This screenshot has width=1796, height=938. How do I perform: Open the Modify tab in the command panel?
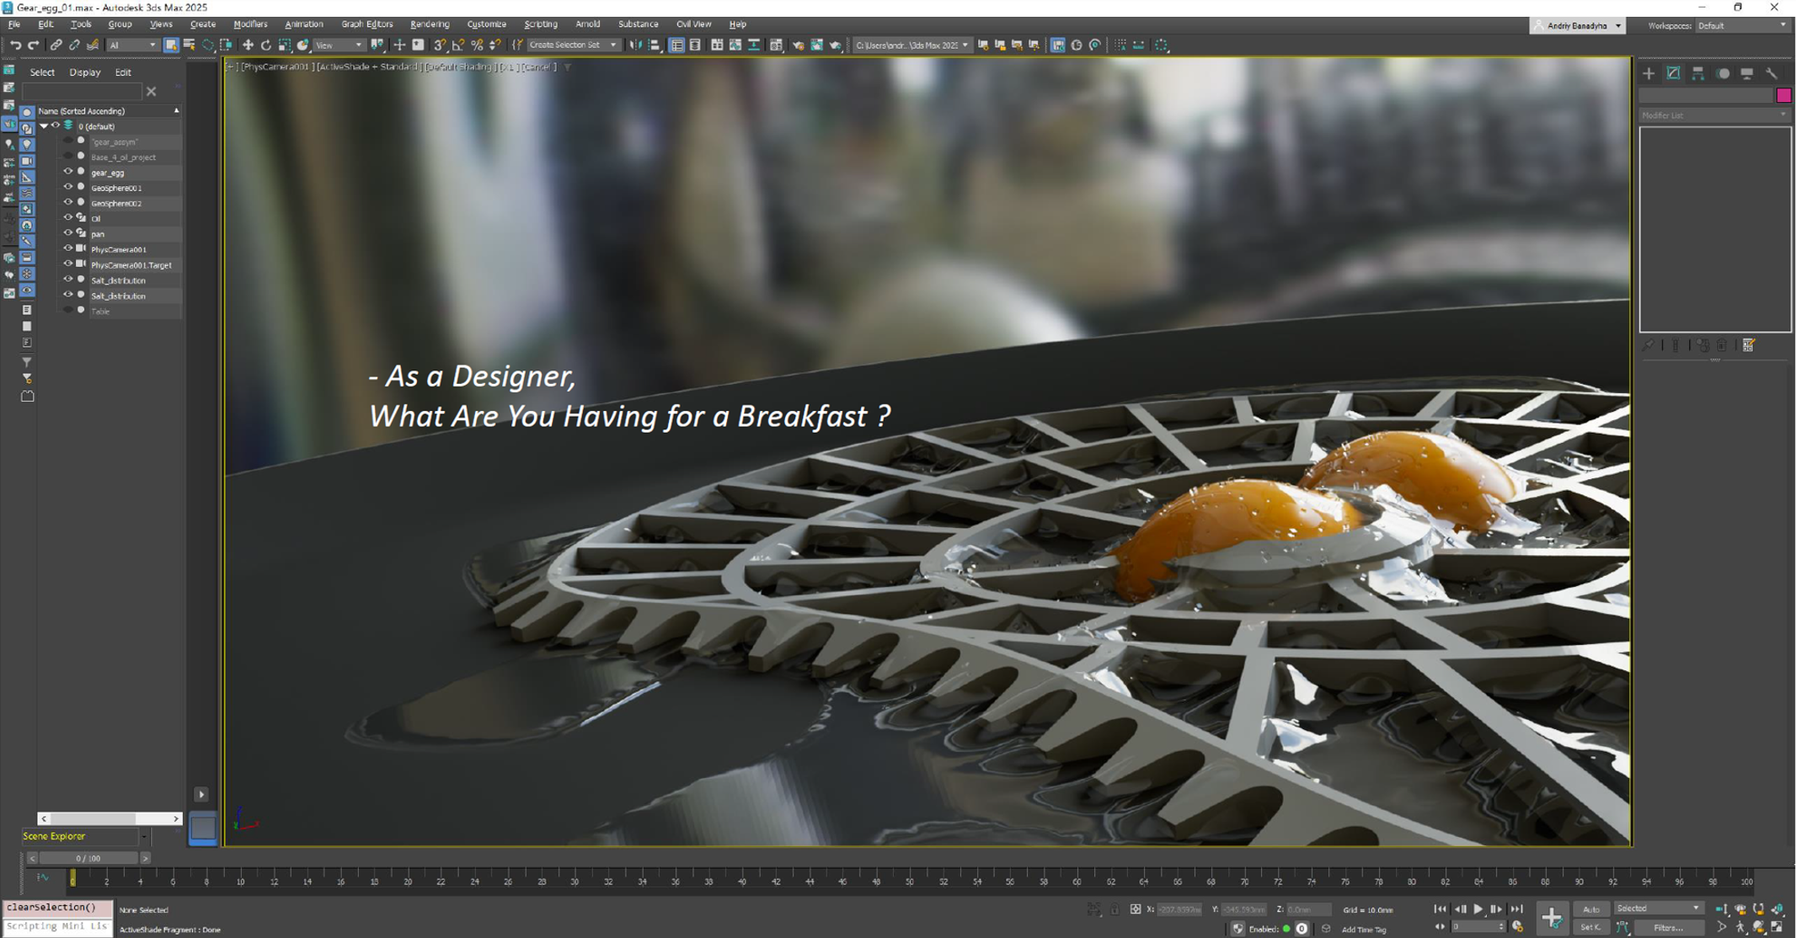(x=1673, y=74)
